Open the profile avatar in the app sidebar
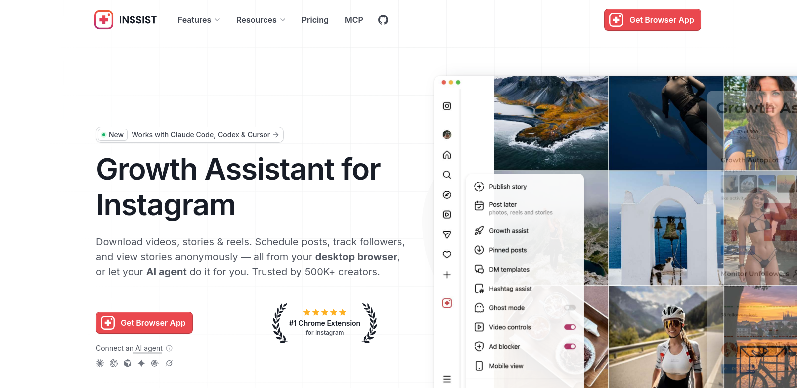Viewport: 797px width, 388px height. (447, 135)
